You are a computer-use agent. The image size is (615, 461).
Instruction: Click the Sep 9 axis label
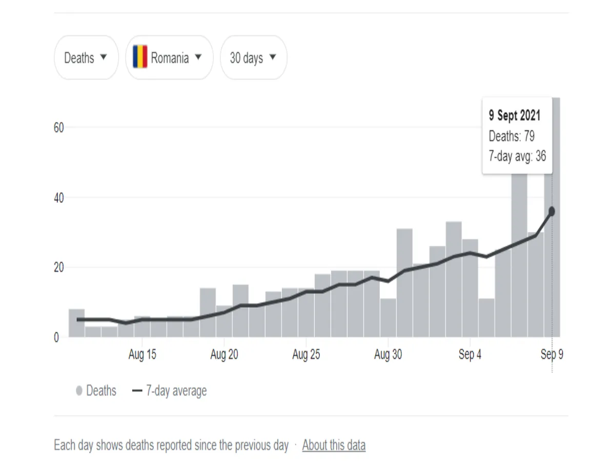552,355
